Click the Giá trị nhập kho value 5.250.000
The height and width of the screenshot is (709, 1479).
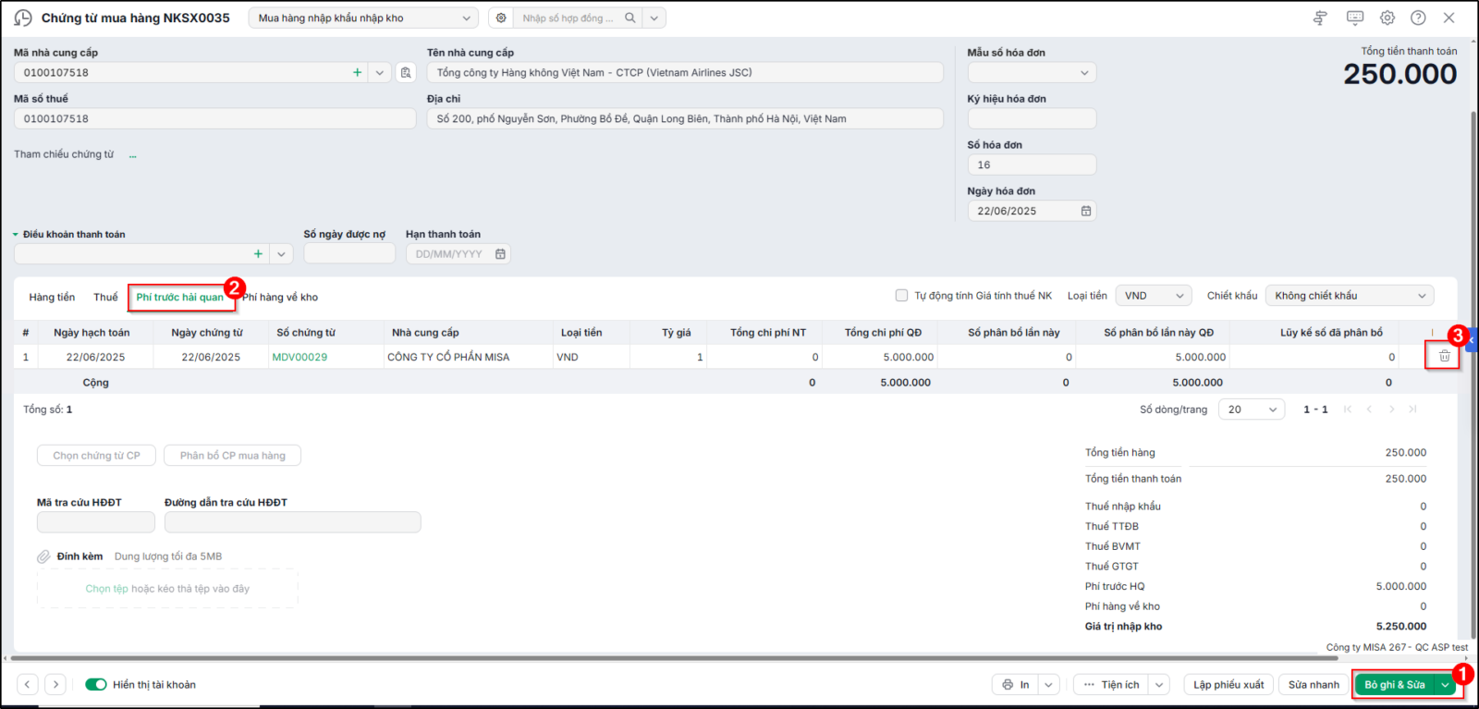tap(1400, 627)
